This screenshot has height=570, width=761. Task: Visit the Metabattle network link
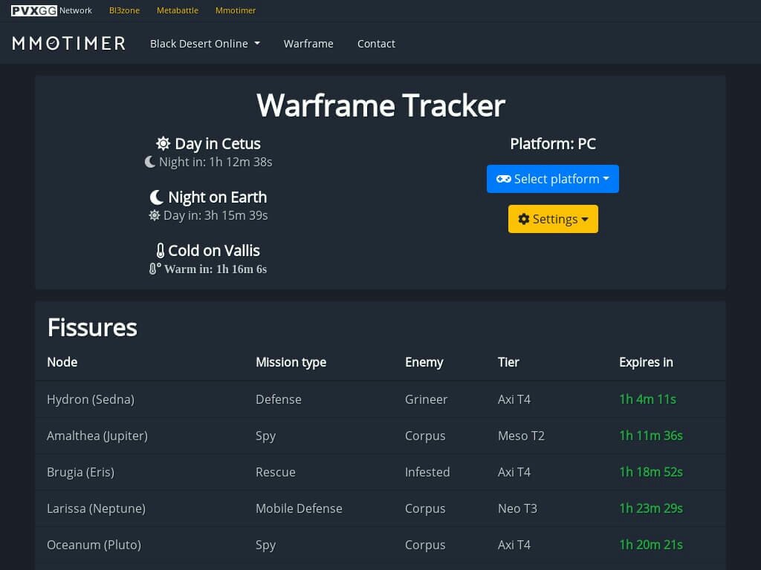tap(178, 10)
